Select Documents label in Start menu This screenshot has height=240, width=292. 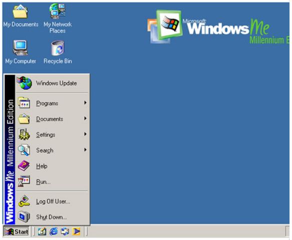click(x=50, y=119)
